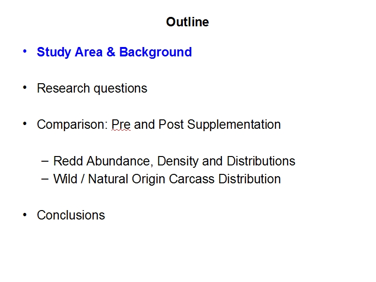Viewport: 376px width, 282px height.
Task: Click the bullet marker before Research questions
Action: (25, 87)
